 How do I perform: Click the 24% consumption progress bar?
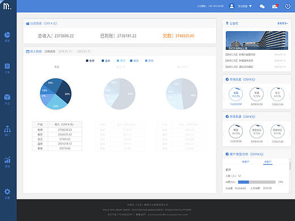click(x=257, y=182)
